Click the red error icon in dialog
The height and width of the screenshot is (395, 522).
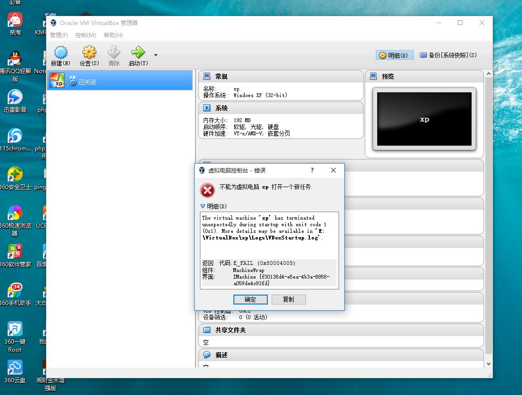(x=207, y=191)
